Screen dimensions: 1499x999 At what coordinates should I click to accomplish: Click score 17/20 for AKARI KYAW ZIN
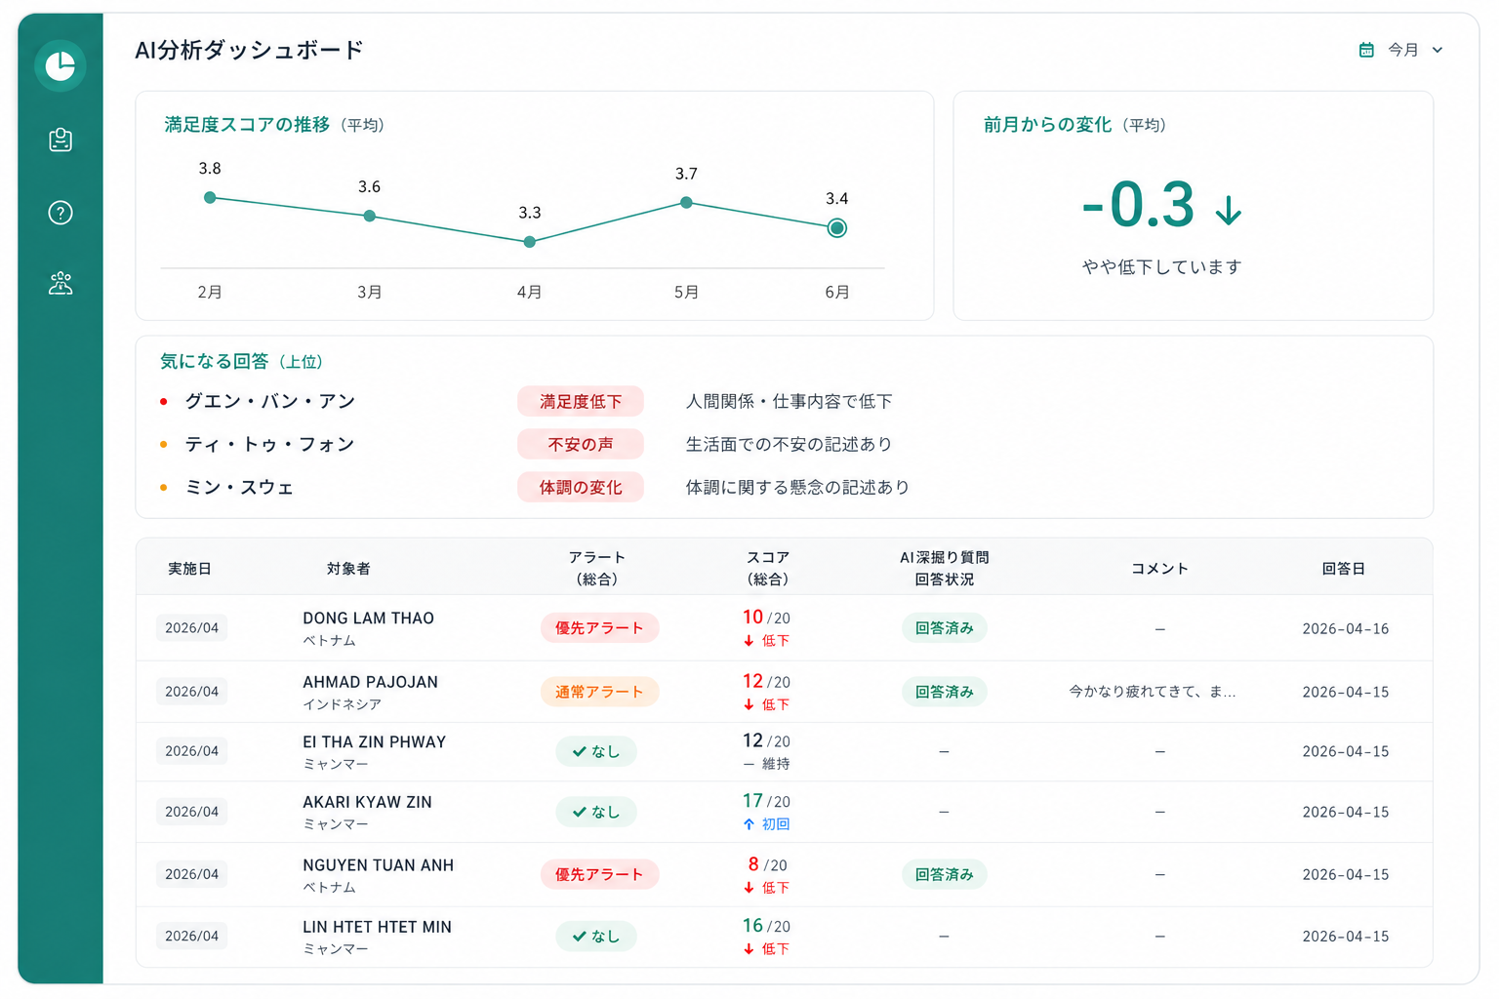pyautogui.click(x=766, y=801)
